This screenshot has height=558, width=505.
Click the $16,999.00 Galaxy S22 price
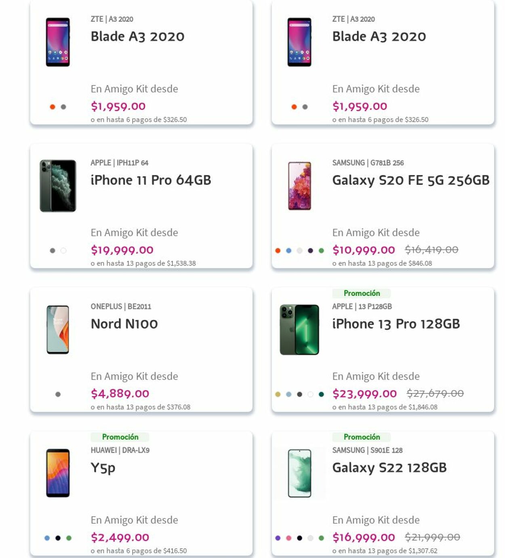pyautogui.click(x=363, y=537)
